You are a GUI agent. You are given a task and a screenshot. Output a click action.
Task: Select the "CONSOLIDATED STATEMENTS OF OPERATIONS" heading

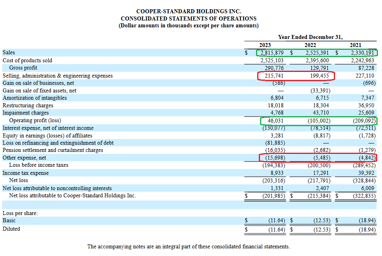pyautogui.click(x=189, y=18)
